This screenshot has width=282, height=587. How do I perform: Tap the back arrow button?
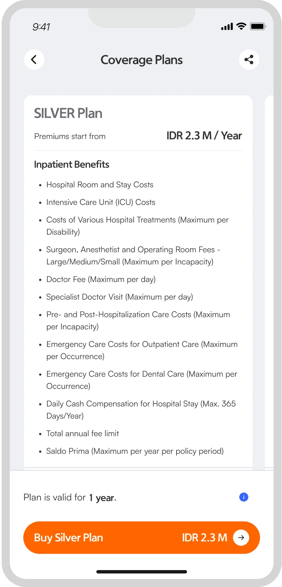[34, 60]
